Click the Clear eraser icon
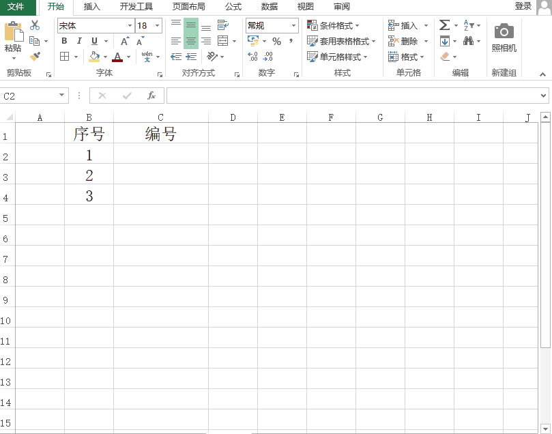The width and height of the screenshot is (552, 434). (445, 57)
